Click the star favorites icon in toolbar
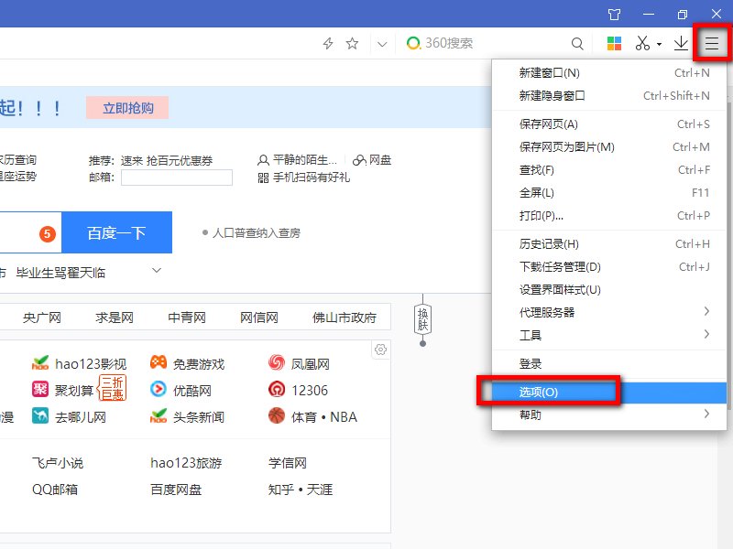This screenshot has height=549, width=733. [353, 43]
